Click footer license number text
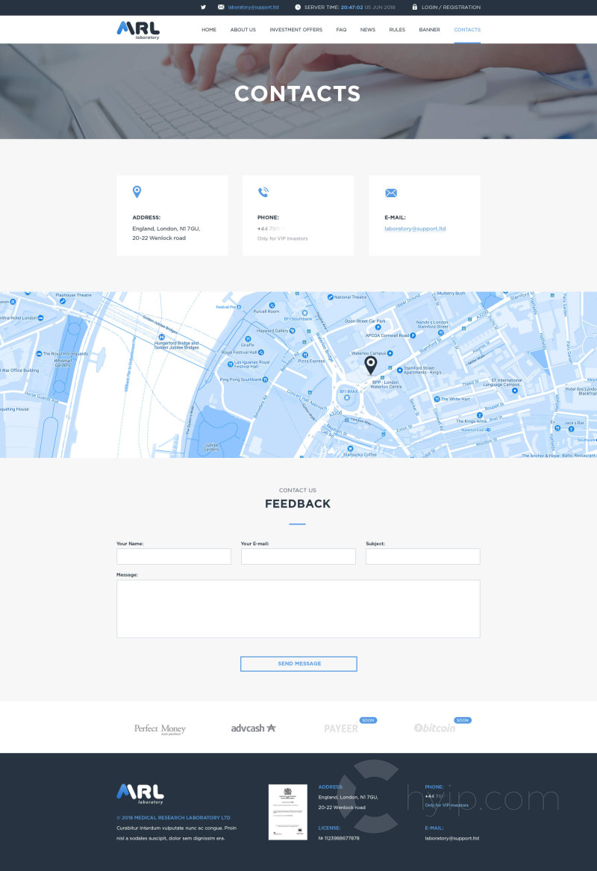 coord(339,838)
